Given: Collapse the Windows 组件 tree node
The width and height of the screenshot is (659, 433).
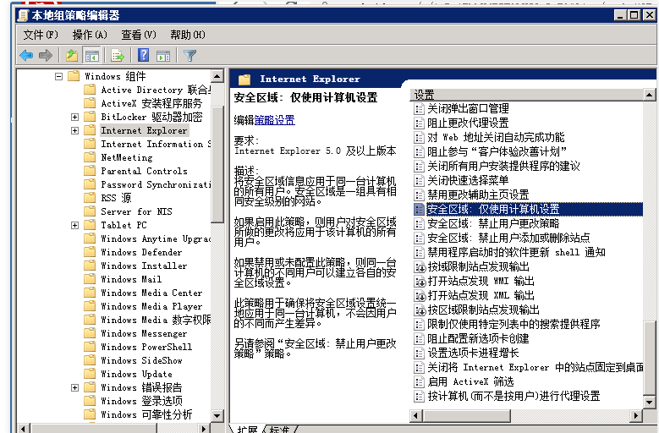Looking at the screenshot, I should click(x=59, y=76).
